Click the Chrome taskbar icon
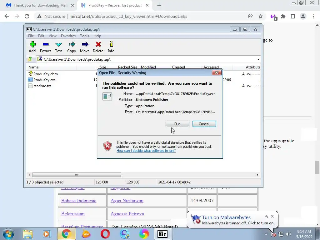This screenshot has width=320, height=240. click(66, 234)
